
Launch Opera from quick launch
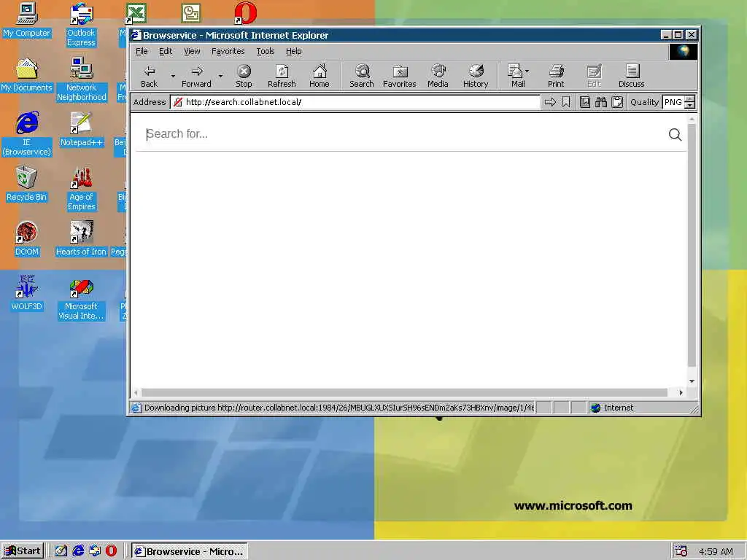tap(111, 551)
